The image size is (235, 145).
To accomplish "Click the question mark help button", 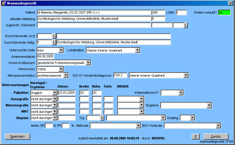I will click(195, 136).
